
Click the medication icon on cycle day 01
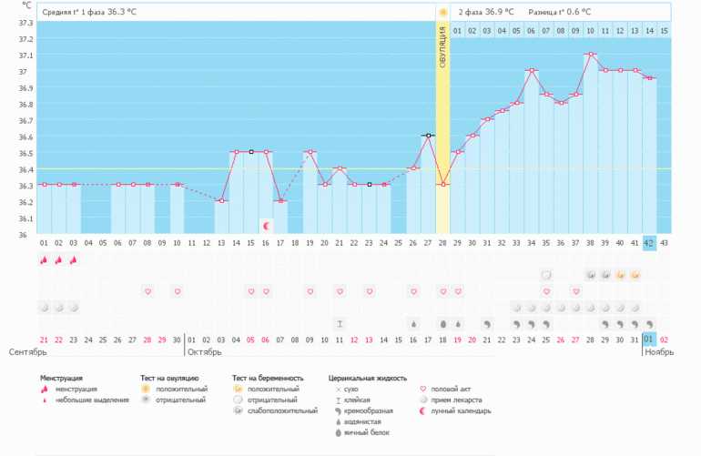44,308
